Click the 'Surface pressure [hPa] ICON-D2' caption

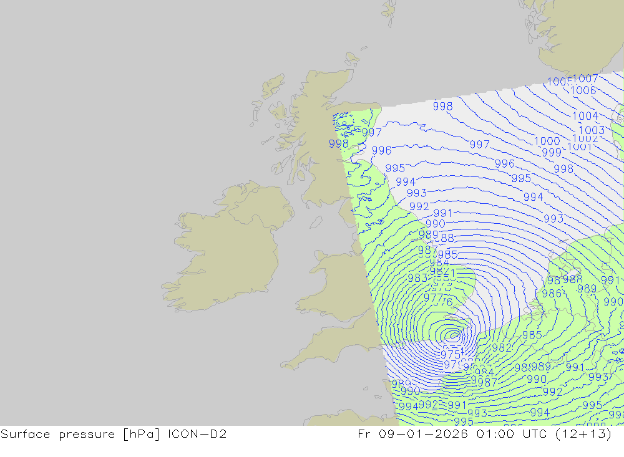(114, 433)
